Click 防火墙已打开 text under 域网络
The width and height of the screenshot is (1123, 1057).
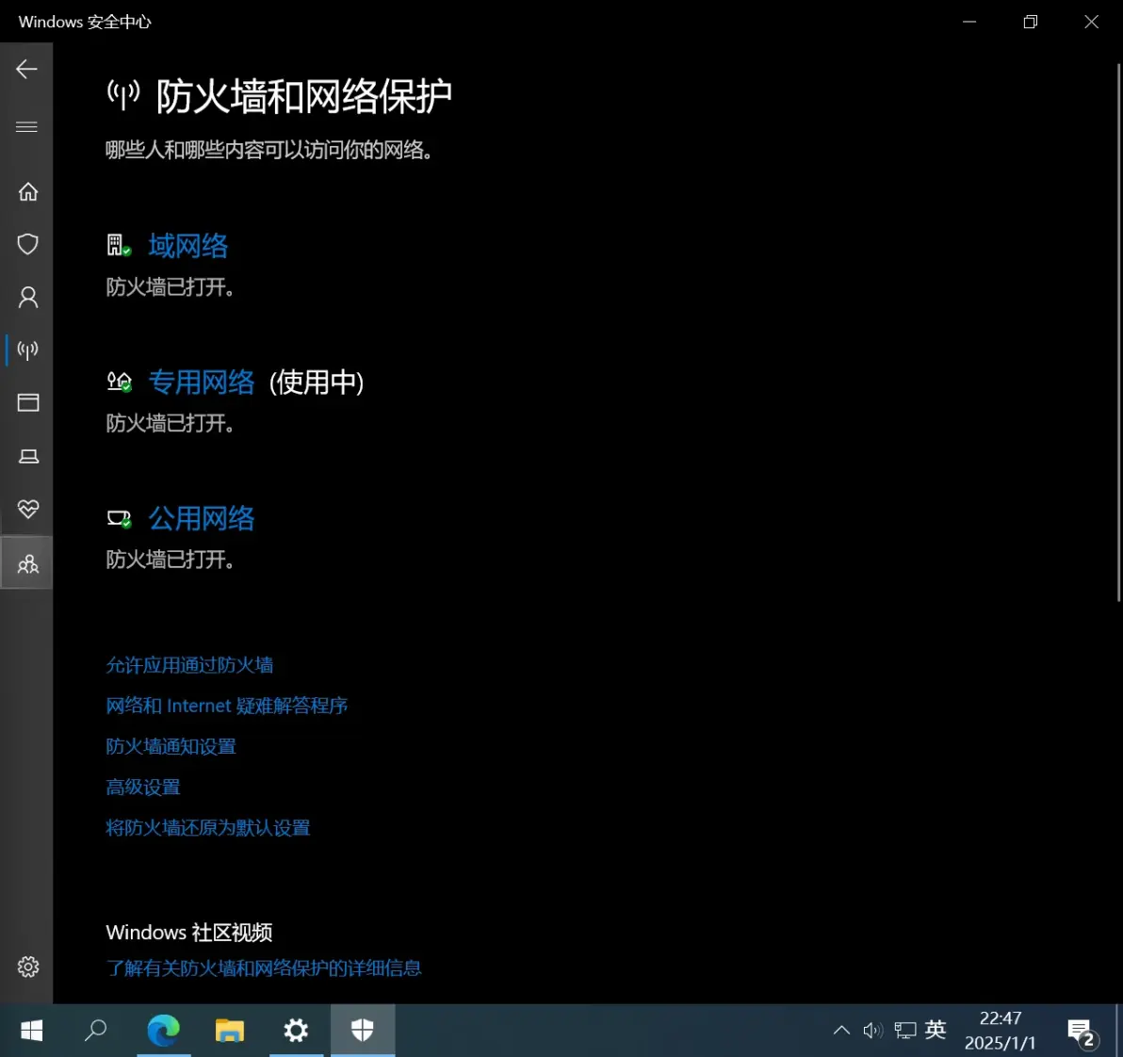[x=170, y=287]
